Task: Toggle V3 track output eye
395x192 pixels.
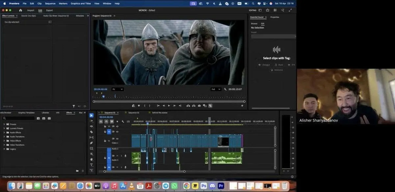Action: click(x=117, y=126)
